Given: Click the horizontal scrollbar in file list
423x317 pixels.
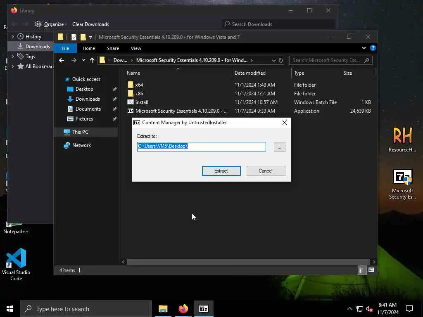Looking at the screenshot, I should 248,262.
